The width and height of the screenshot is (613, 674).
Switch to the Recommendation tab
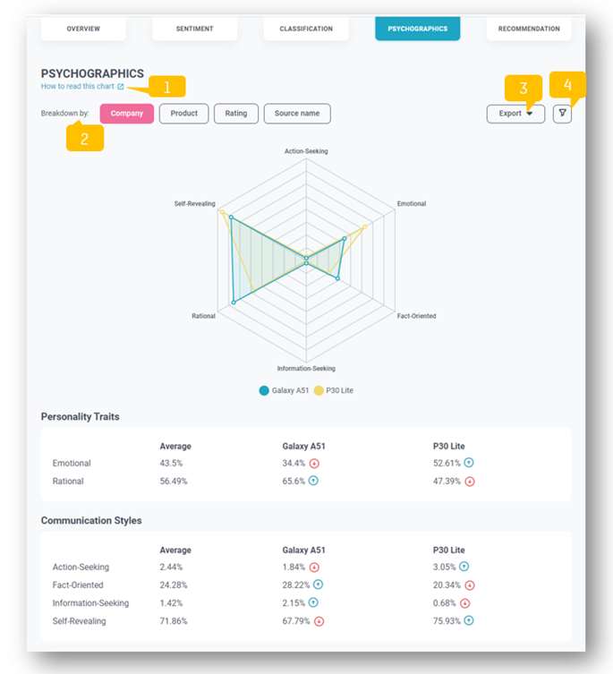tap(529, 29)
